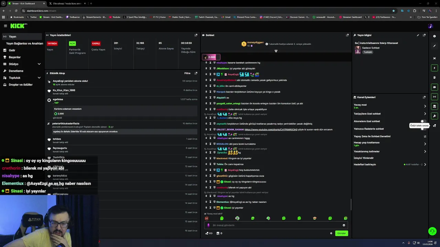Send message with the Gönder button
440x247 pixels.
341,233
